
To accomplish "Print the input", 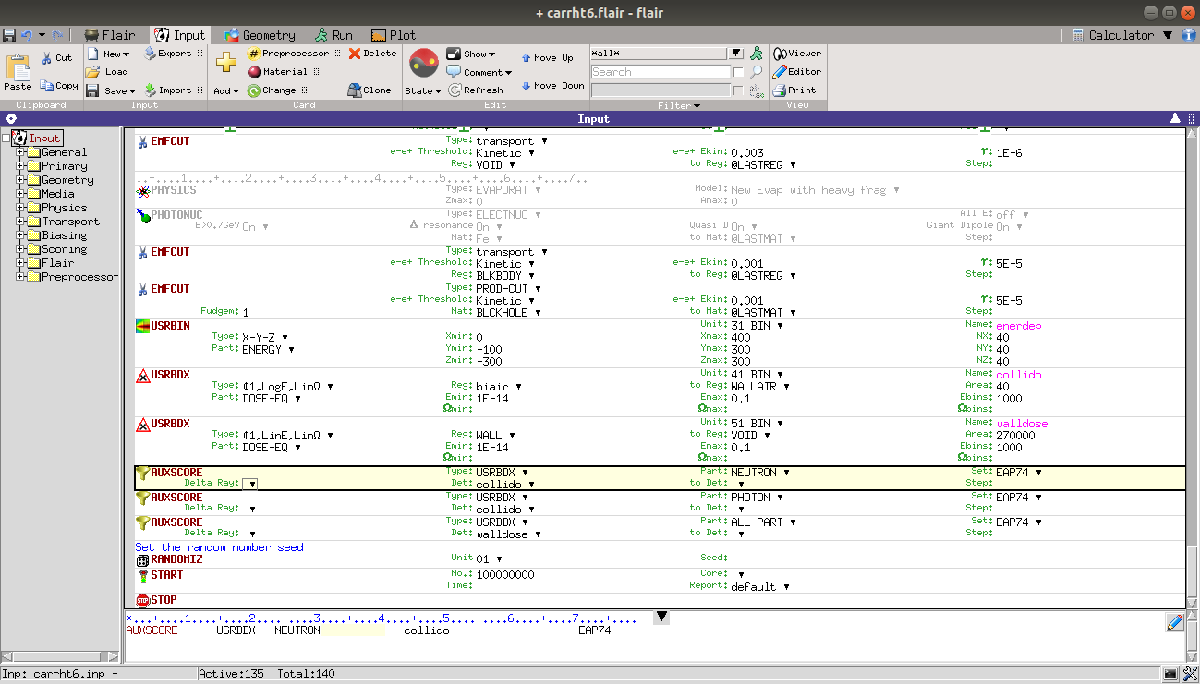I will 795,90.
